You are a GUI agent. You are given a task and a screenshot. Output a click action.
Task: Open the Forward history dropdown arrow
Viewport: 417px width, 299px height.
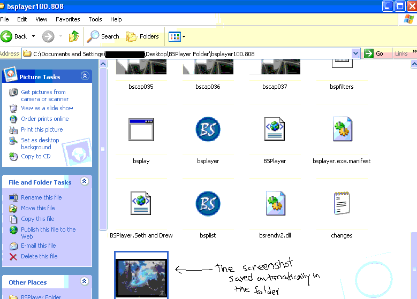click(x=60, y=36)
